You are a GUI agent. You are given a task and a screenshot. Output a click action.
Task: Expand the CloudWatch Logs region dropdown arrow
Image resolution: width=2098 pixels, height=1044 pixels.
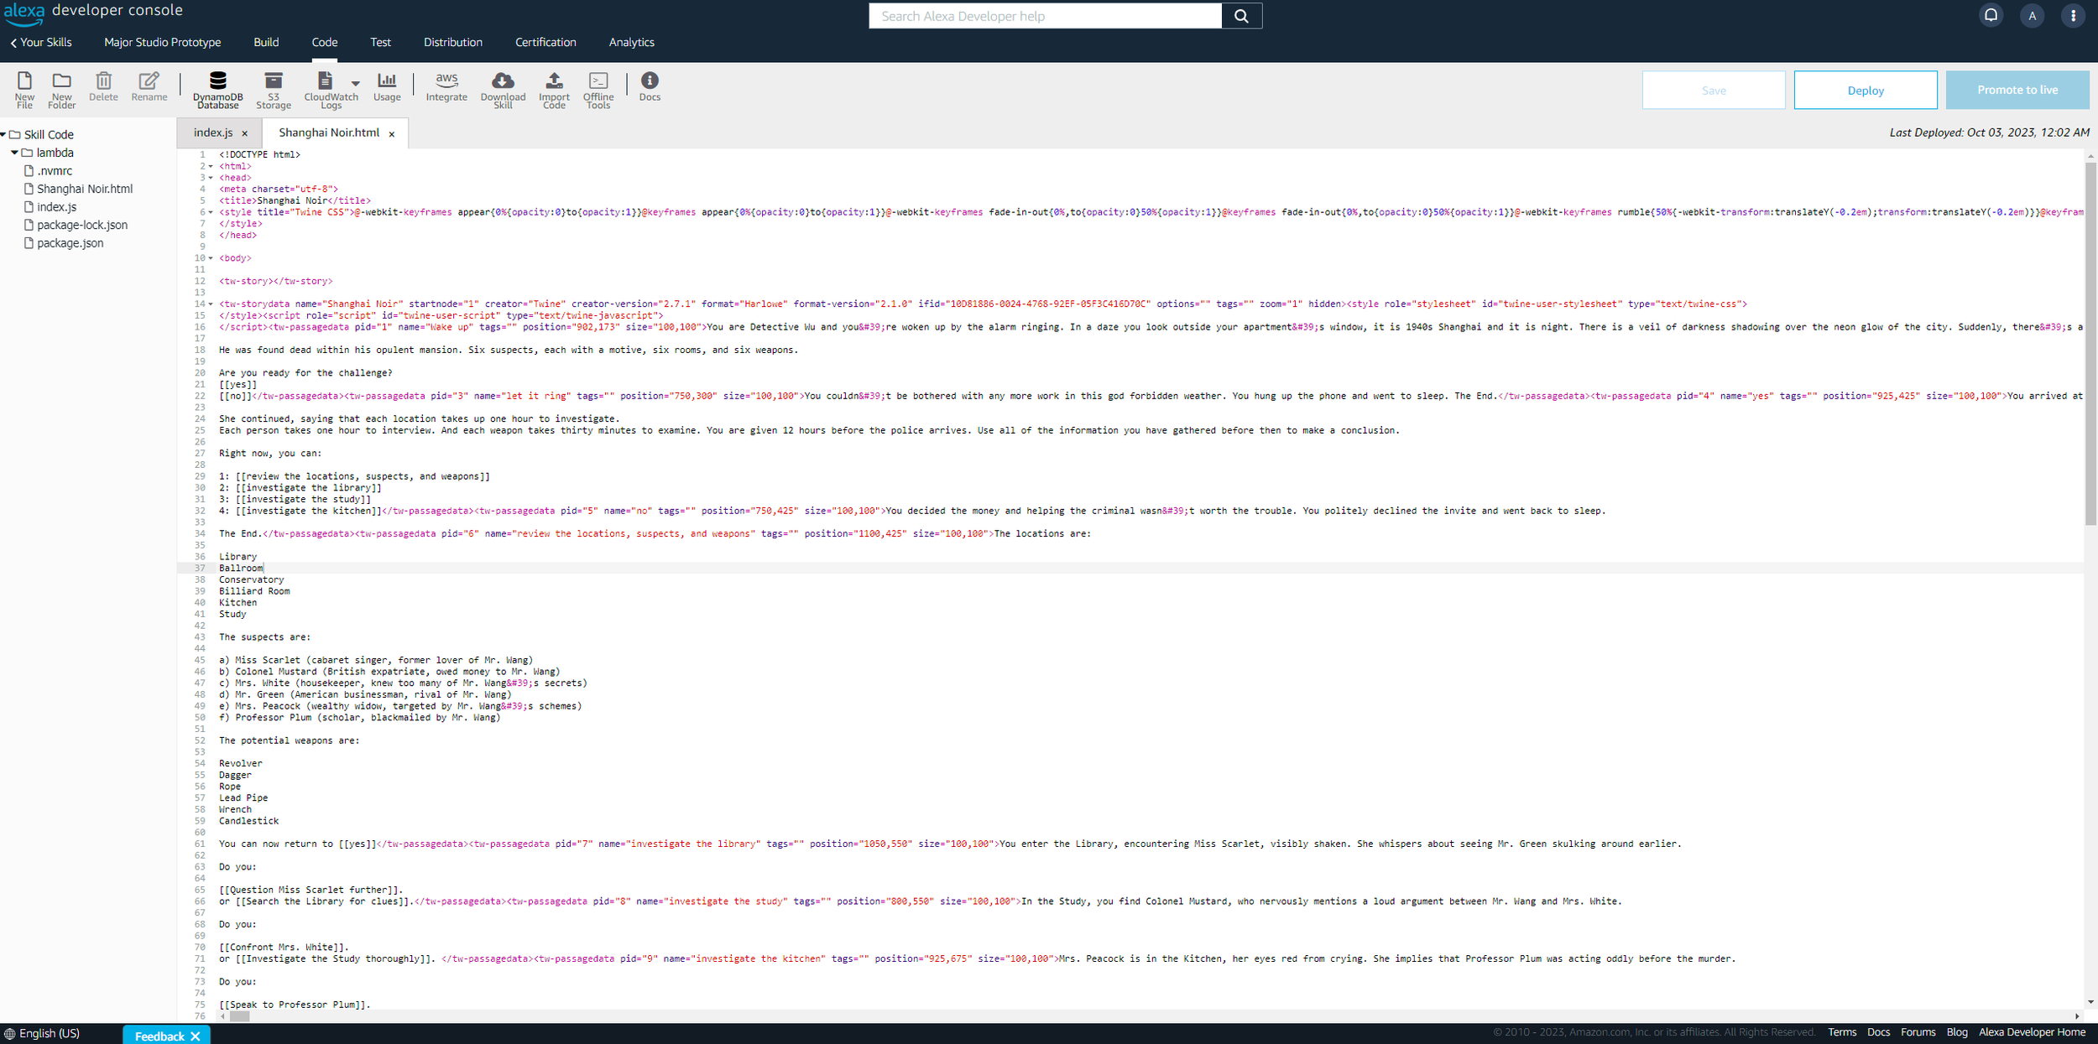356,83
